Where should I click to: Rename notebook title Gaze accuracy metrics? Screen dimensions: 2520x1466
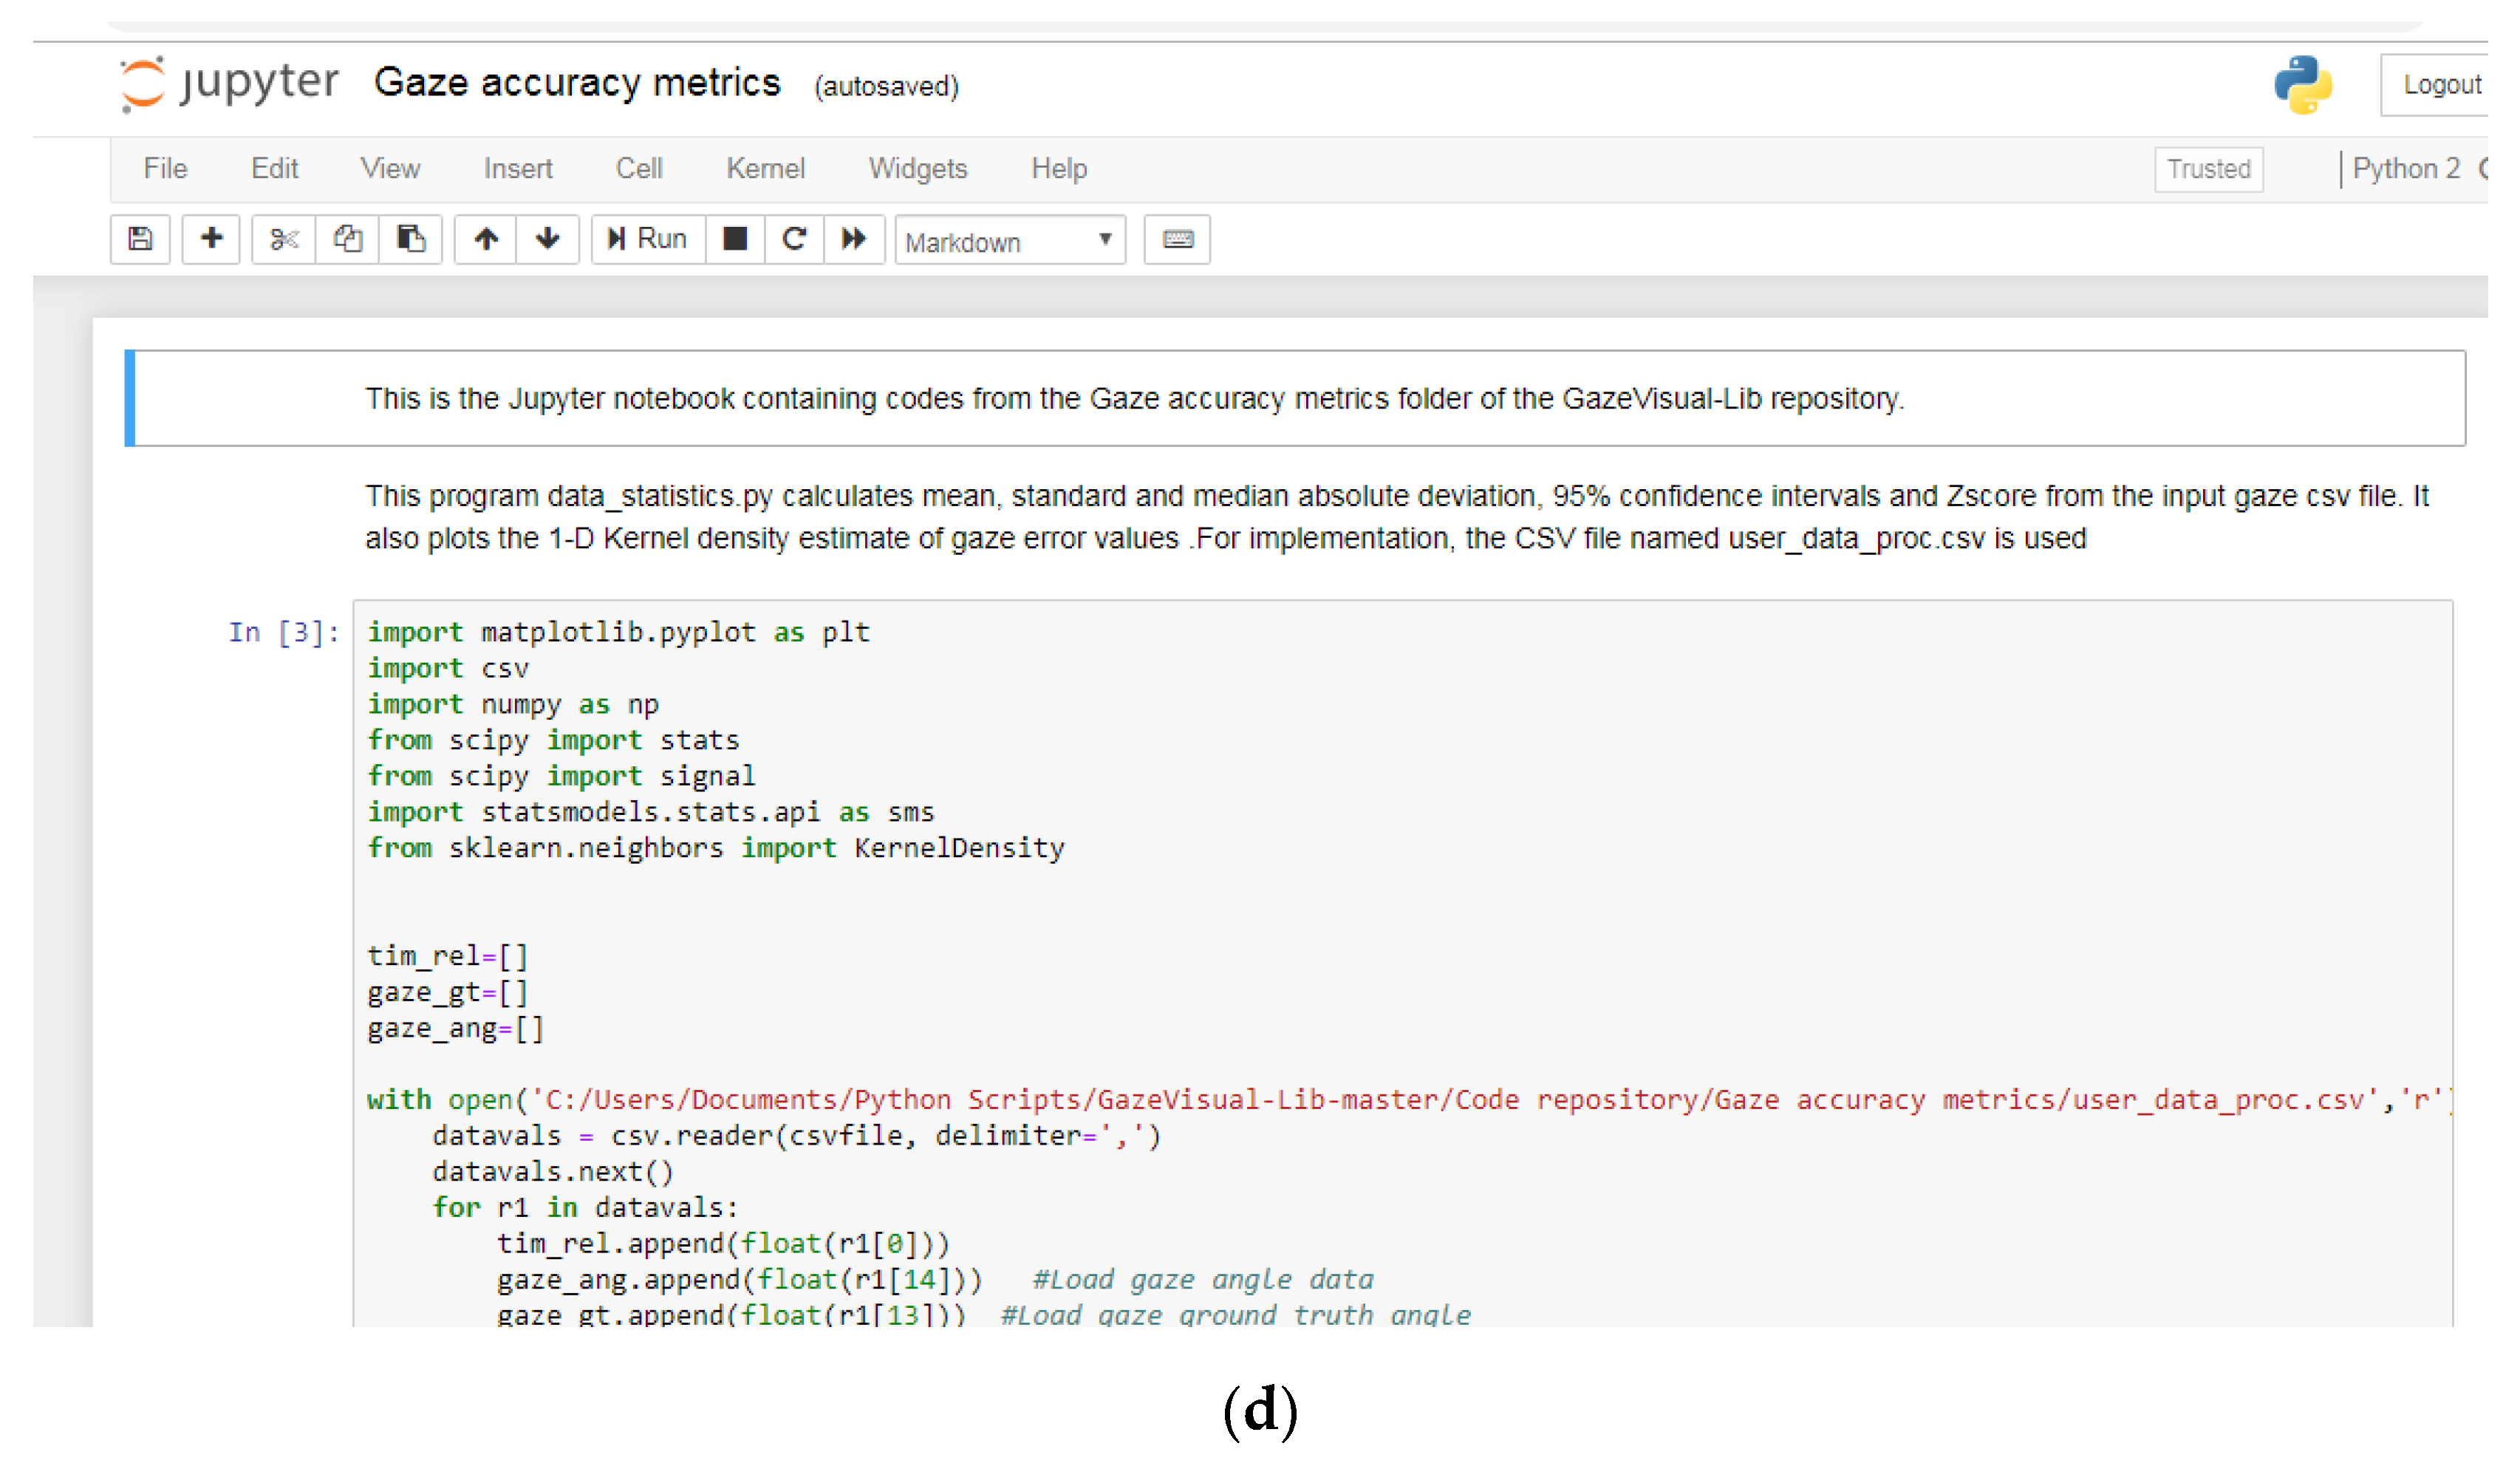tap(577, 83)
